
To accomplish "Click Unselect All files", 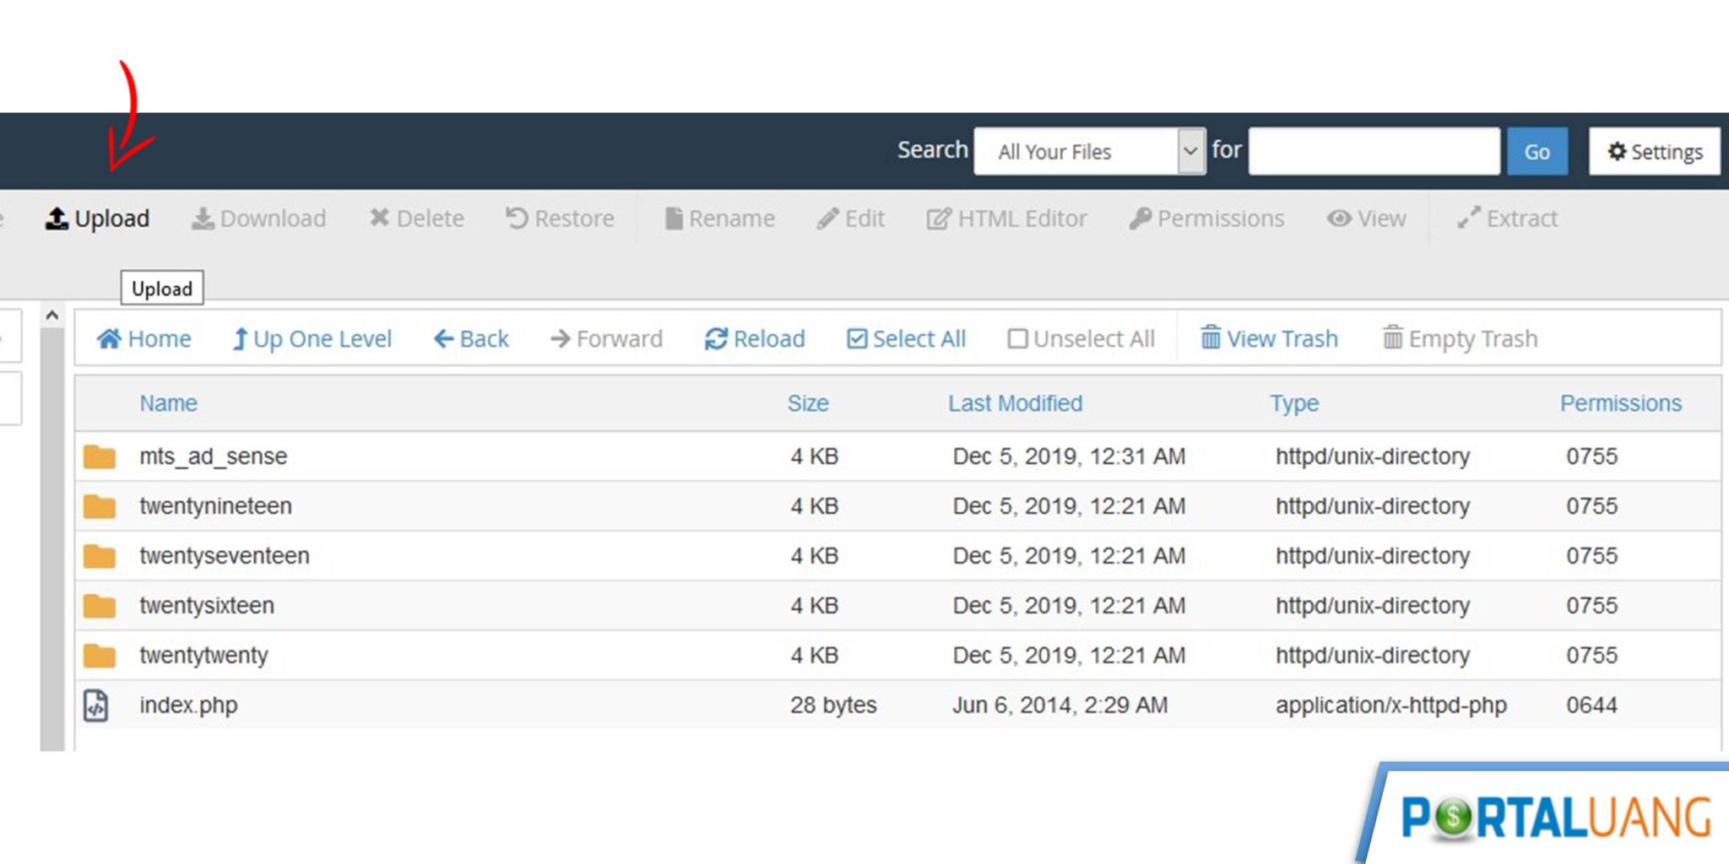I will (x=1081, y=338).
